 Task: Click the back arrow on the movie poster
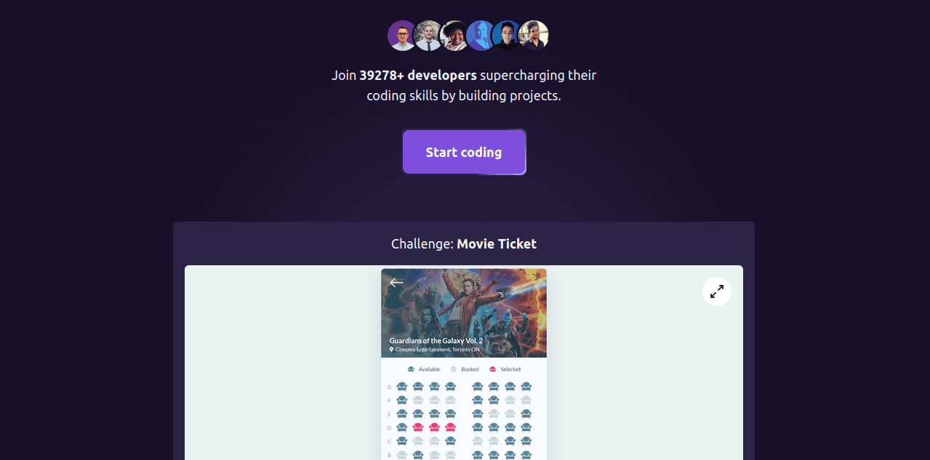point(396,283)
